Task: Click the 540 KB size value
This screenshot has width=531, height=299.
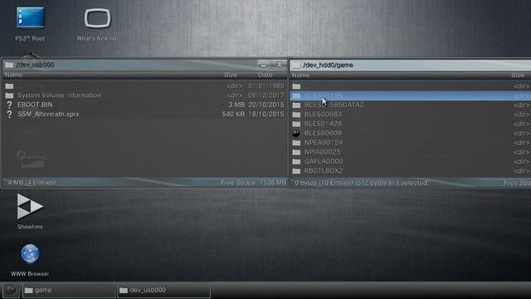Action: coord(233,115)
